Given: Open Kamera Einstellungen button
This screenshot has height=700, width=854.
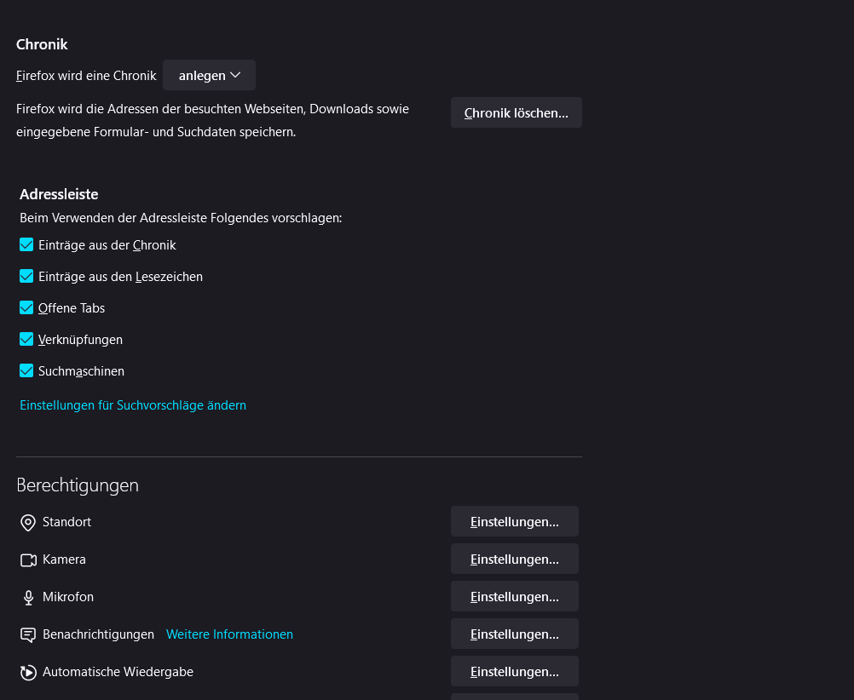Looking at the screenshot, I should (x=514, y=559).
